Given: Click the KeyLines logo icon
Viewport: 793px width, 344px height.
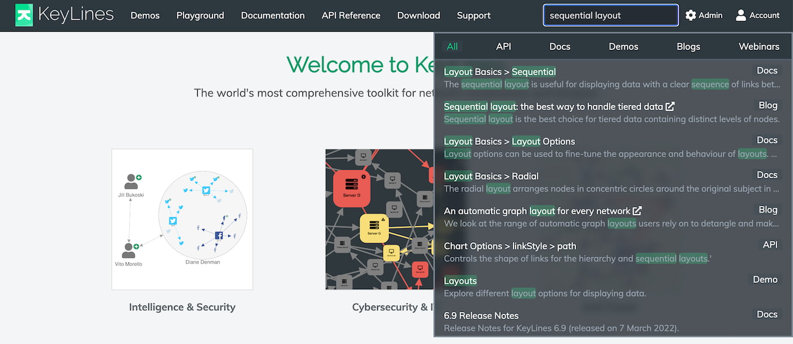Looking at the screenshot, I should (24, 15).
